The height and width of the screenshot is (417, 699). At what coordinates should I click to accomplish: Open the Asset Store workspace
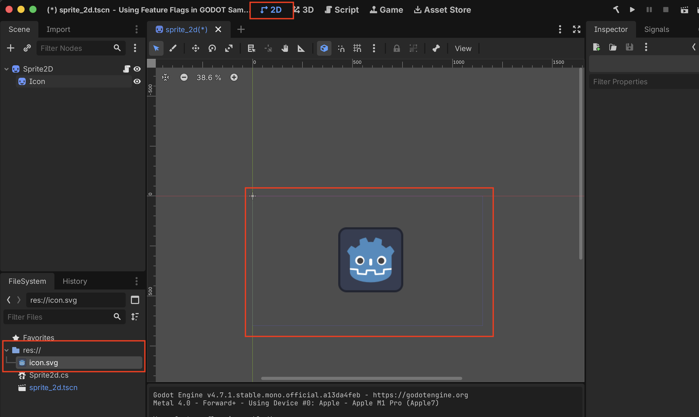442,10
